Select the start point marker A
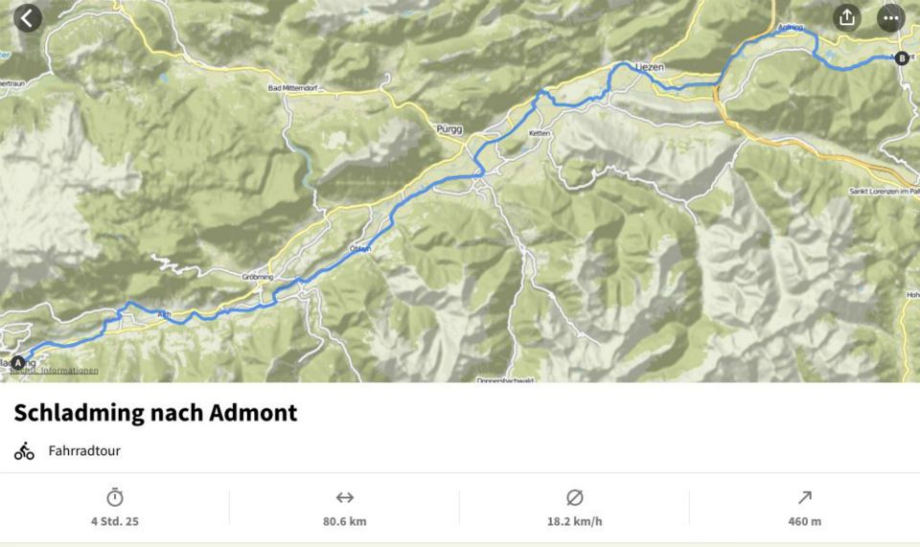The image size is (920, 547). point(18,363)
